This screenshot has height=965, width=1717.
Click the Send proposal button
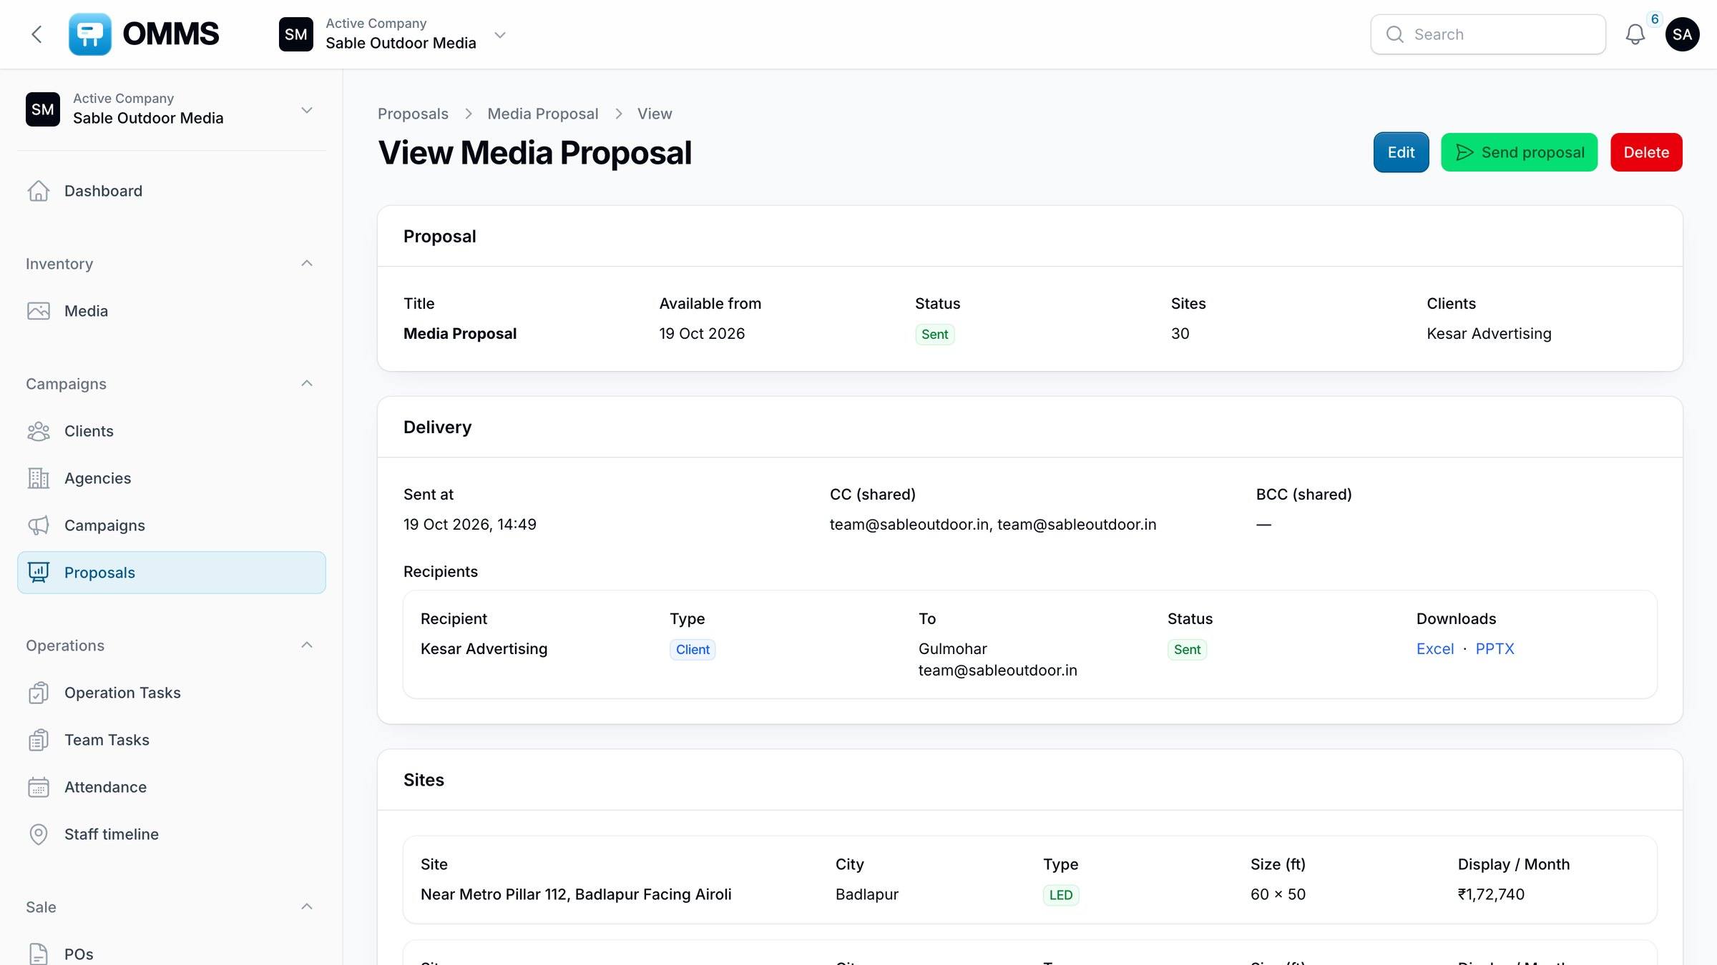(1519, 152)
